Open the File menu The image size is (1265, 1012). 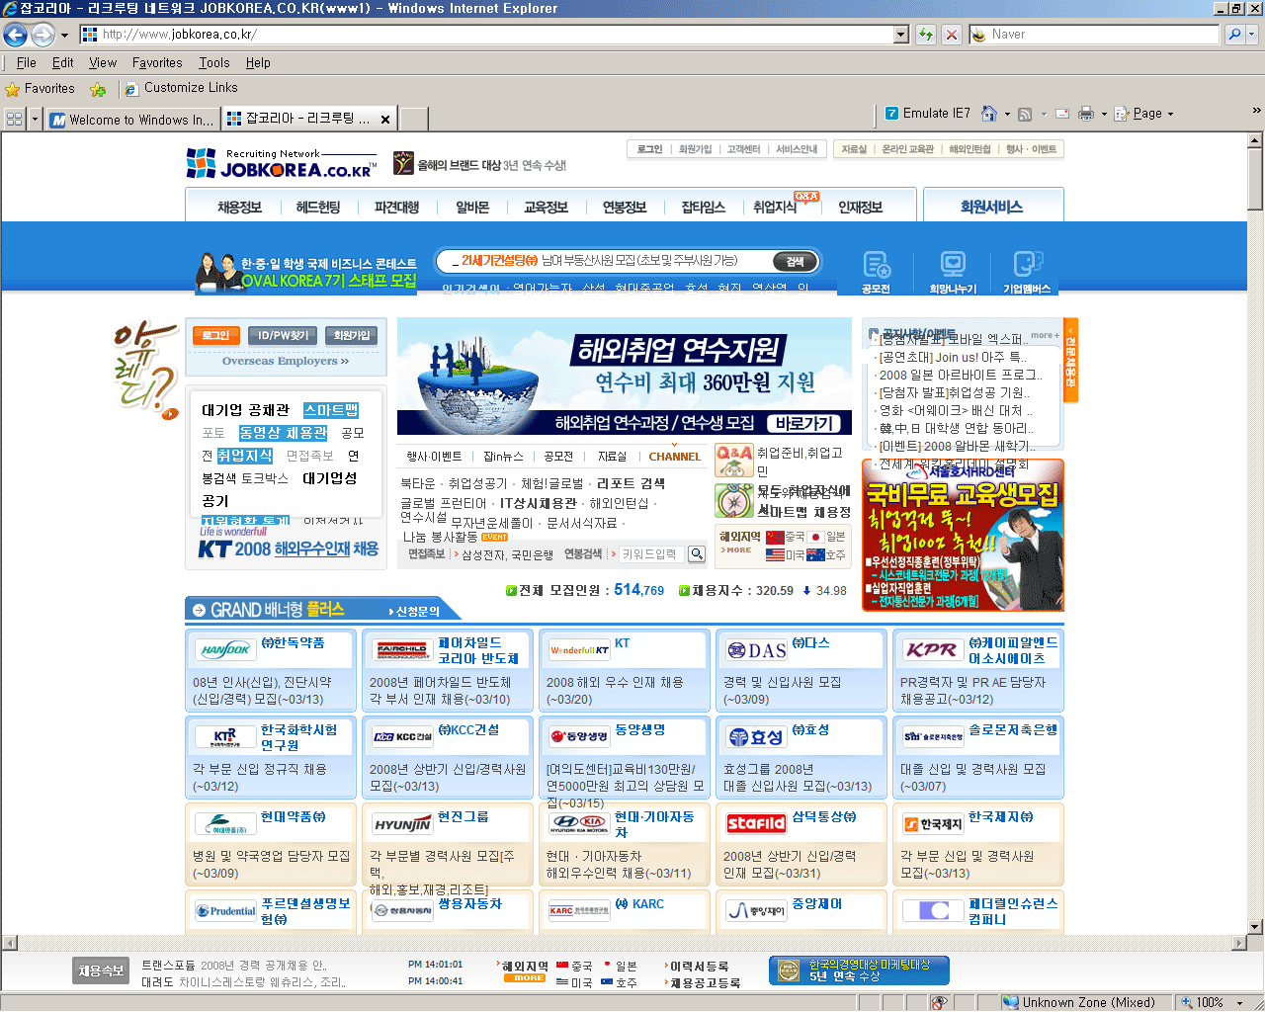click(x=27, y=62)
